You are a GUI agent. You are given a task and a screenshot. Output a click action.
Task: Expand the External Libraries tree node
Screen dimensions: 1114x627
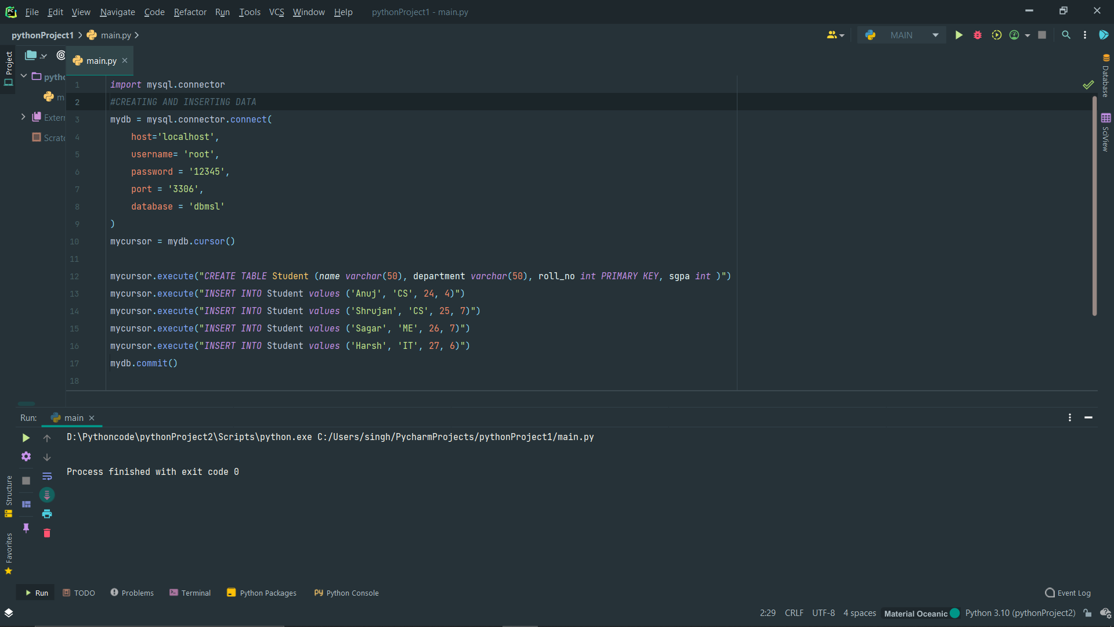click(24, 117)
